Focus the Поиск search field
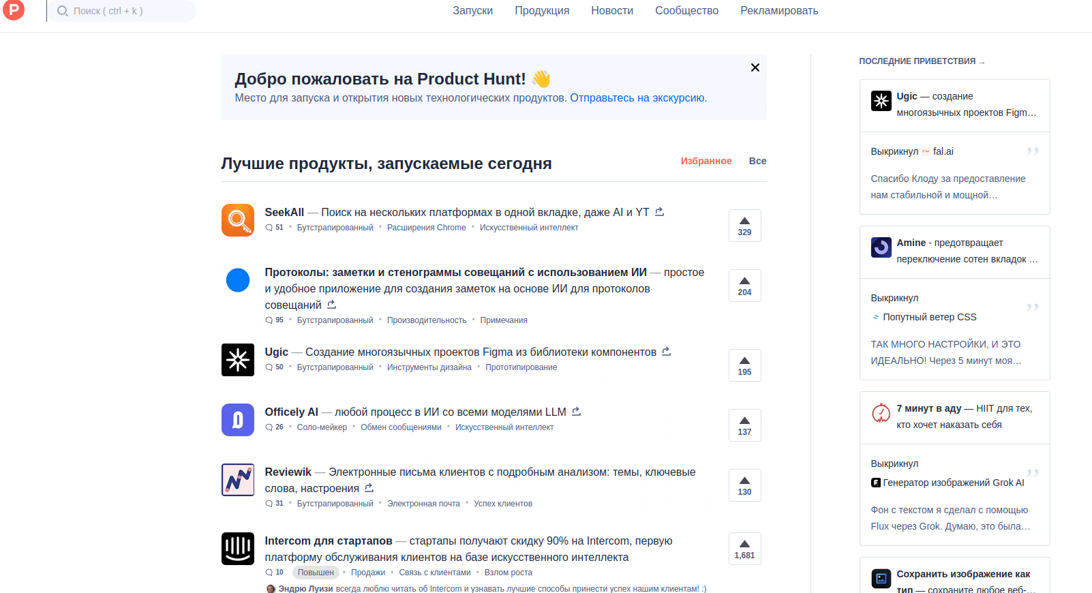 click(x=121, y=11)
